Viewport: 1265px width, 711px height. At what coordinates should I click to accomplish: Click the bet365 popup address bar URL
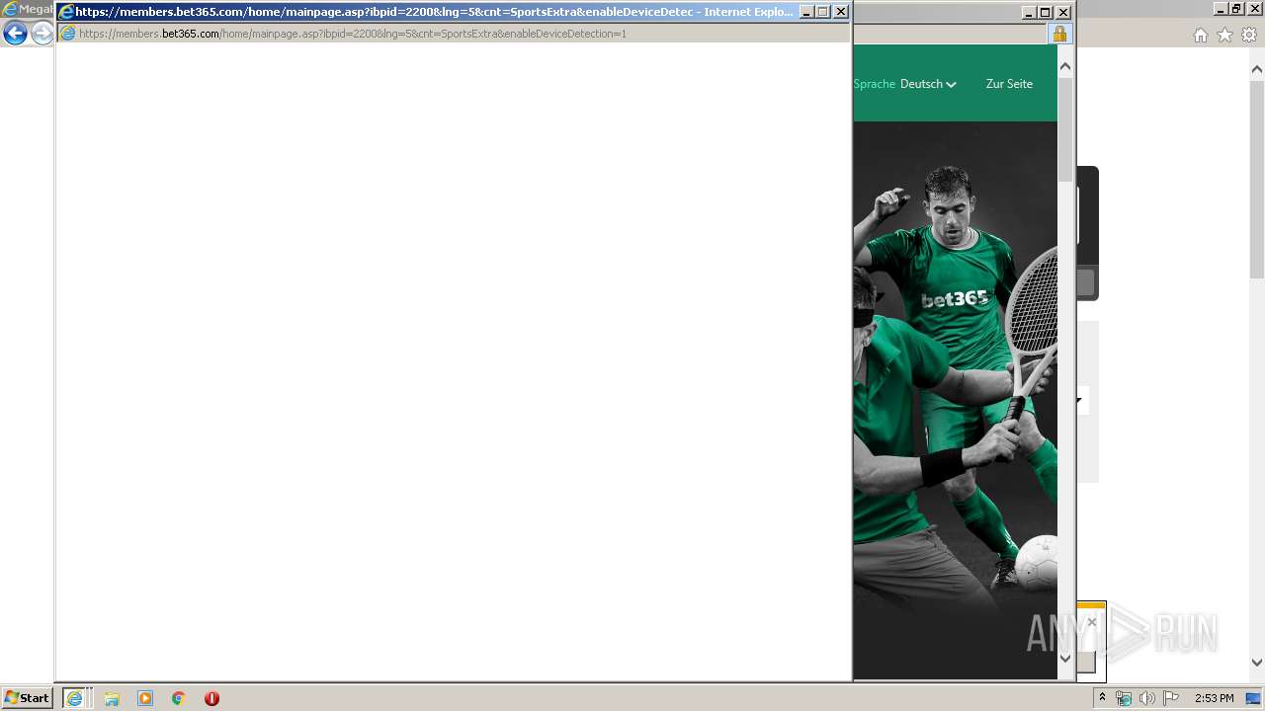click(x=352, y=34)
